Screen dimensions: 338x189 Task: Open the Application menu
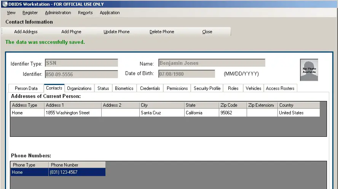[x=110, y=13]
